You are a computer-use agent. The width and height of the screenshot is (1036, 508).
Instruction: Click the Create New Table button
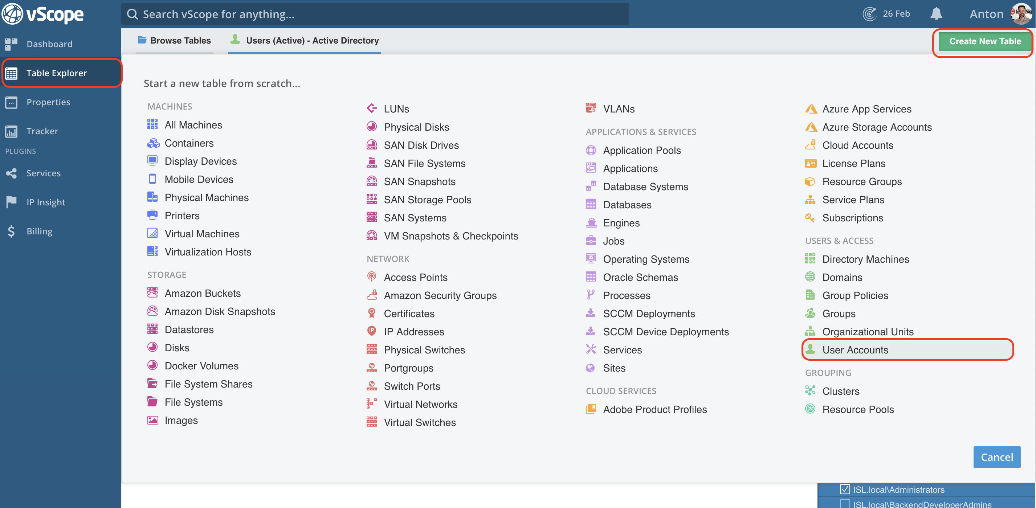[x=985, y=41]
